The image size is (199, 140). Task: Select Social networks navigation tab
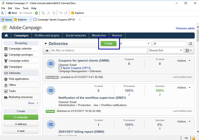[x=76, y=35]
